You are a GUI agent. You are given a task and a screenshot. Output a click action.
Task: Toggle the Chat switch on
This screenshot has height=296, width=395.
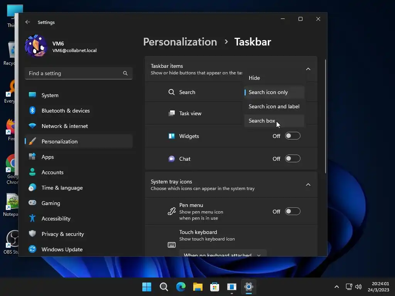coord(292,158)
